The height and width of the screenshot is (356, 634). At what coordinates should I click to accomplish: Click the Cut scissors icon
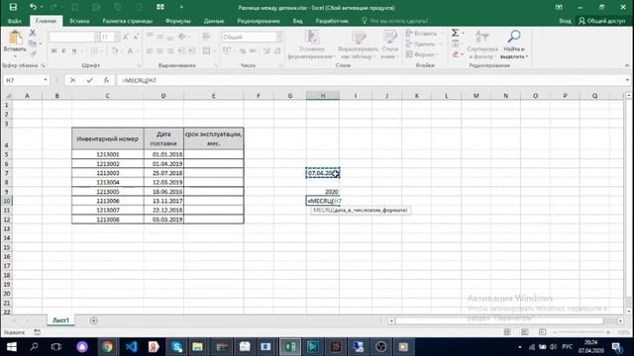click(33, 33)
